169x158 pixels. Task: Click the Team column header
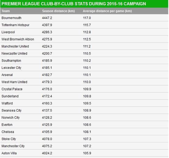tap(6, 11)
